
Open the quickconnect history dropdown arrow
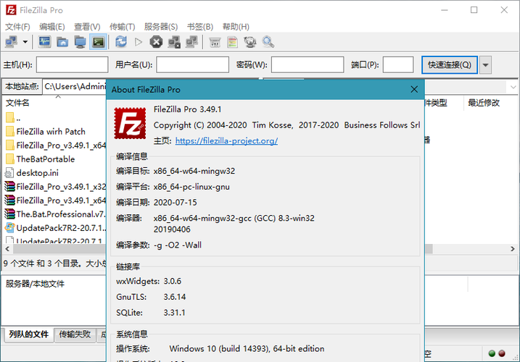click(x=485, y=64)
